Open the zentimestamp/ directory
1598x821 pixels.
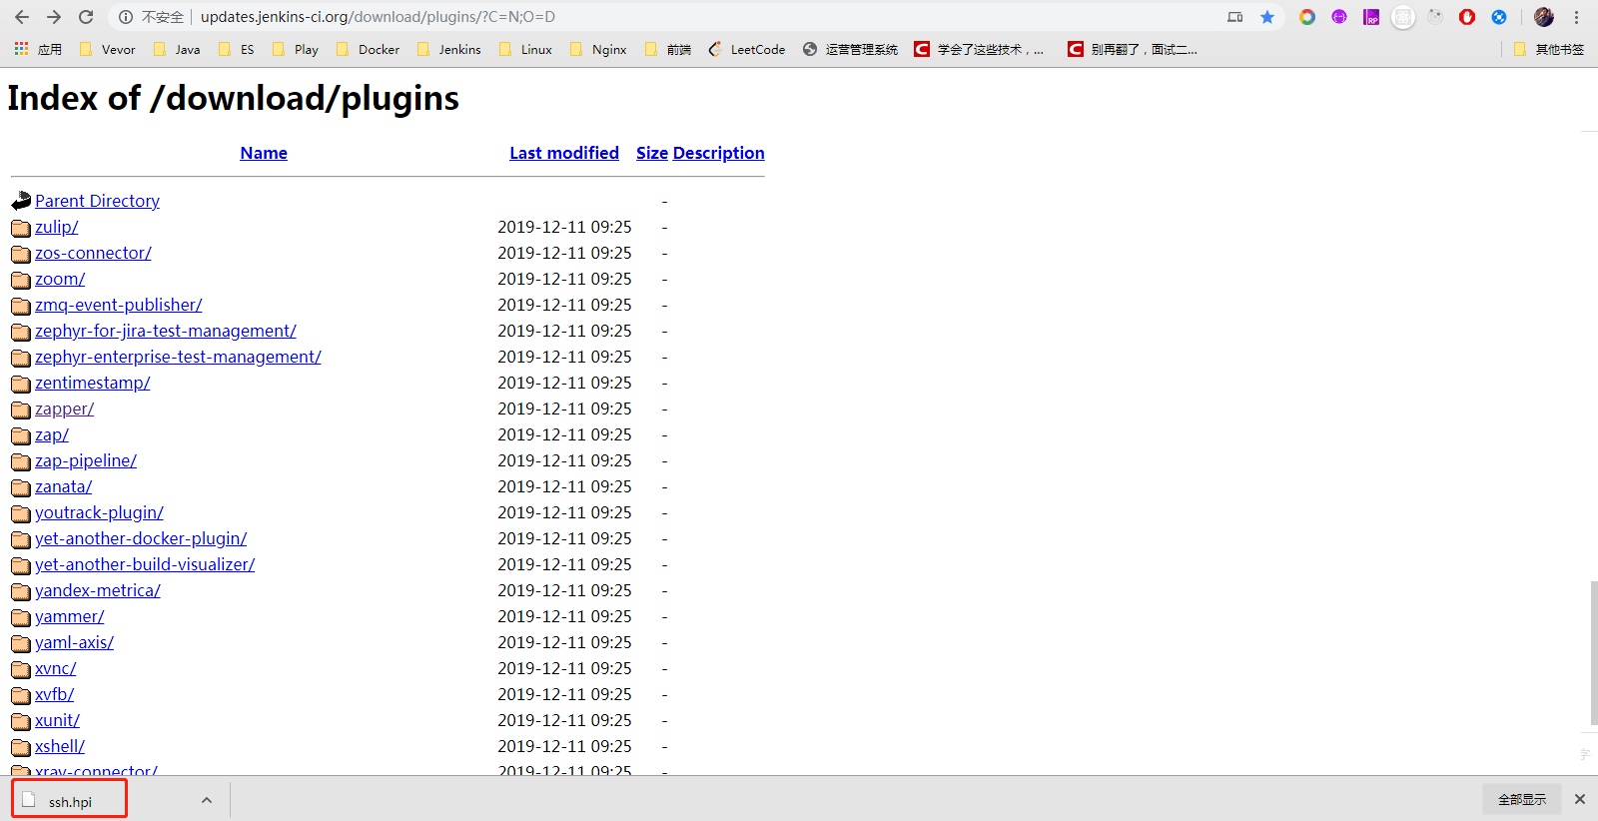point(92,383)
